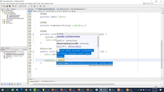164x92 pixels.
Task: Toggle the Show Inherited Members navigator filter
Action: point(2,84)
